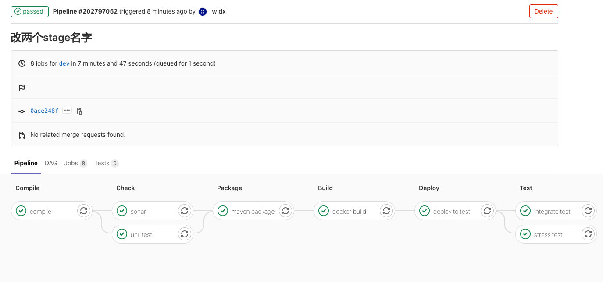Click the Check stage heading
The width and height of the screenshot is (603, 282).
[x=125, y=188]
